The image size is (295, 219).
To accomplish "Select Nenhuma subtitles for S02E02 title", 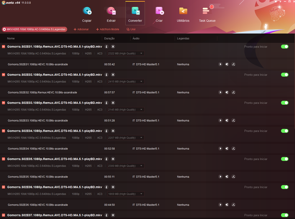I will coord(183,92).
